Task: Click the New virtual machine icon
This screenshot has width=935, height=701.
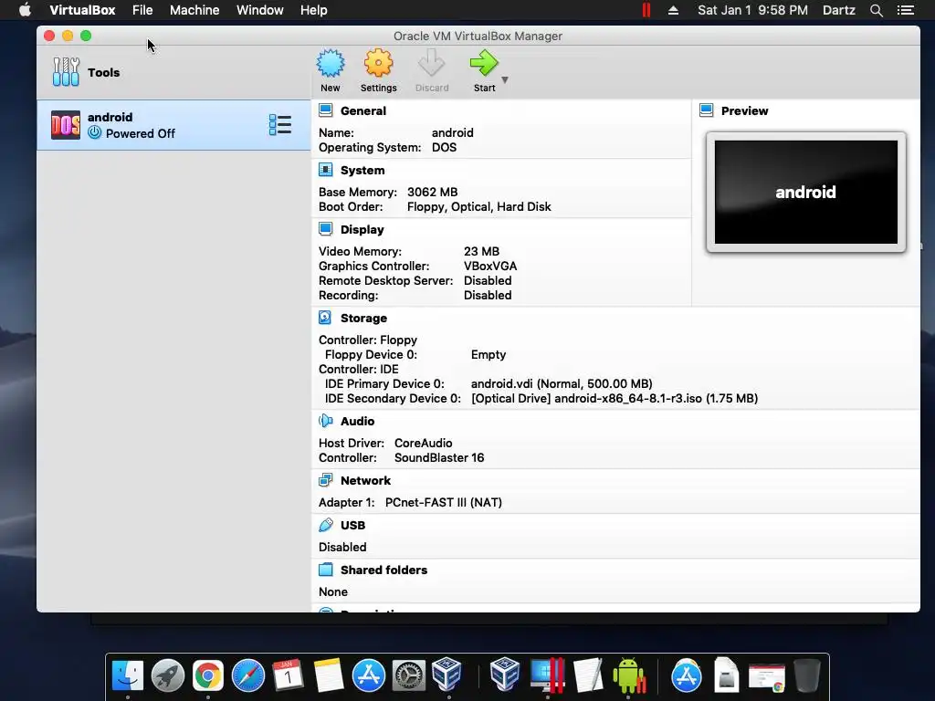Action: click(331, 63)
